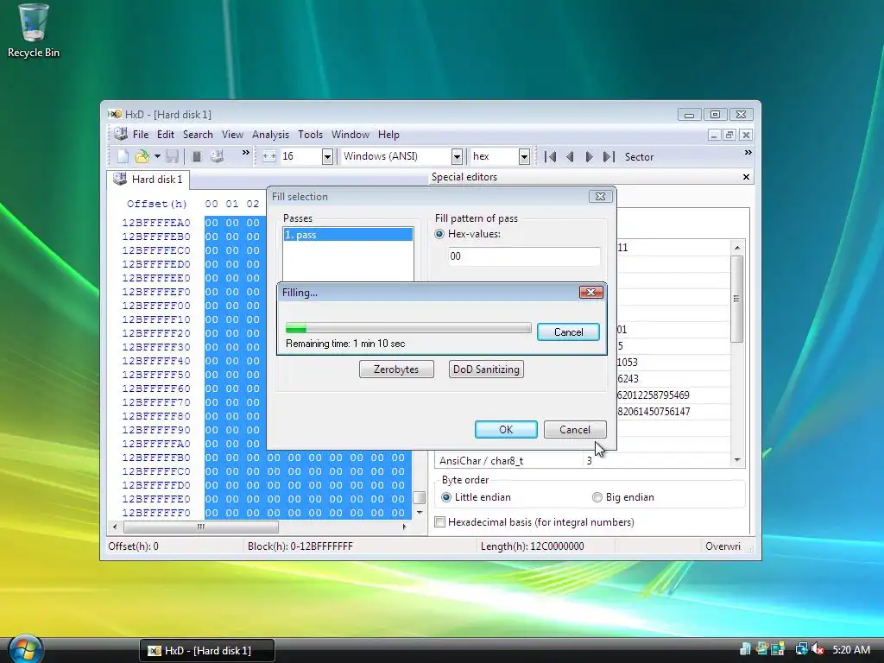This screenshot has width=884, height=663.
Task: Switch to the Hard disk 1 tab
Action: pyautogui.click(x=148, y=180)
